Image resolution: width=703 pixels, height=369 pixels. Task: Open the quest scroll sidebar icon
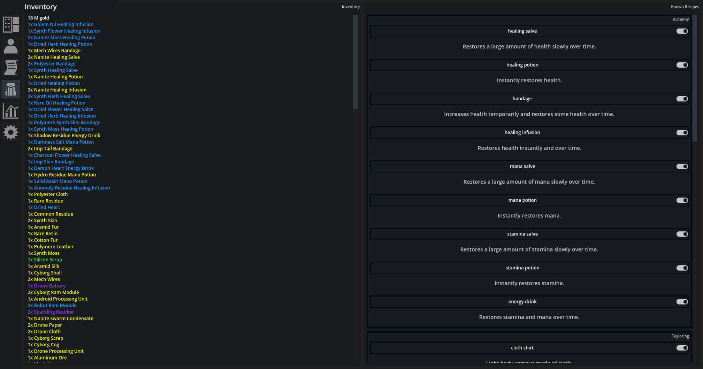point(11,67)
